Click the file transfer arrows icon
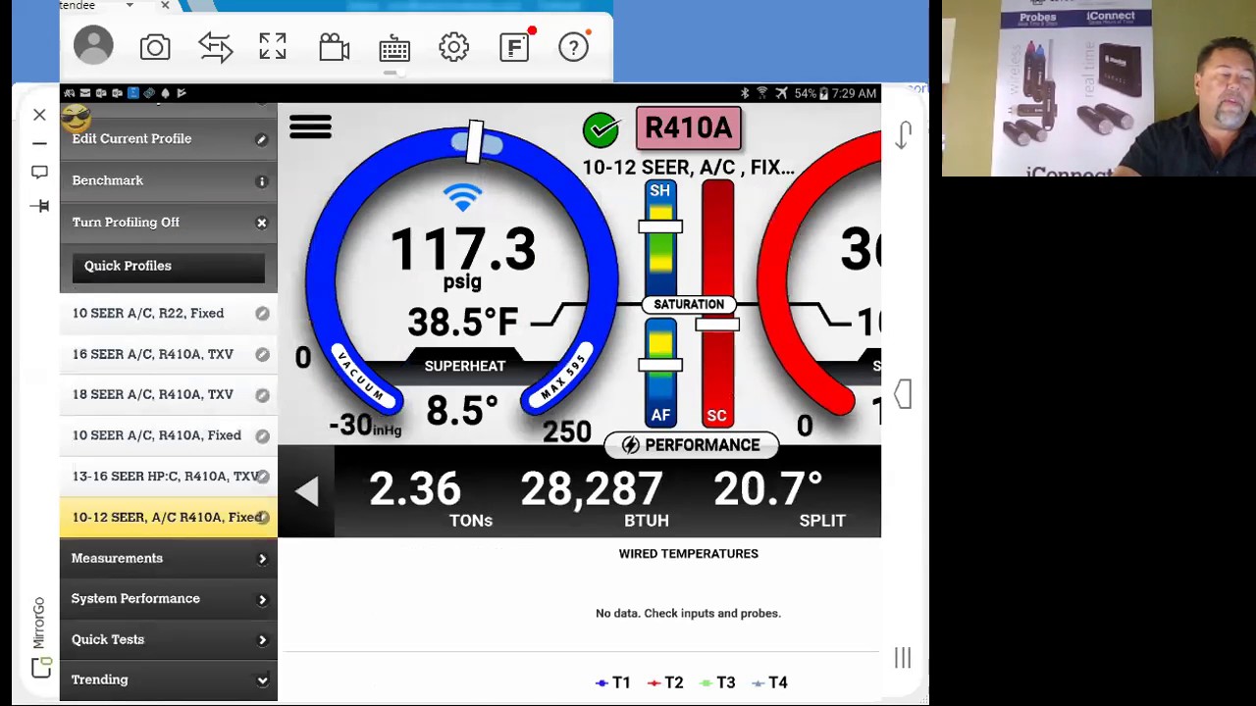Image resolution: width=1256 pixels, height=706 pixels. 215,47
